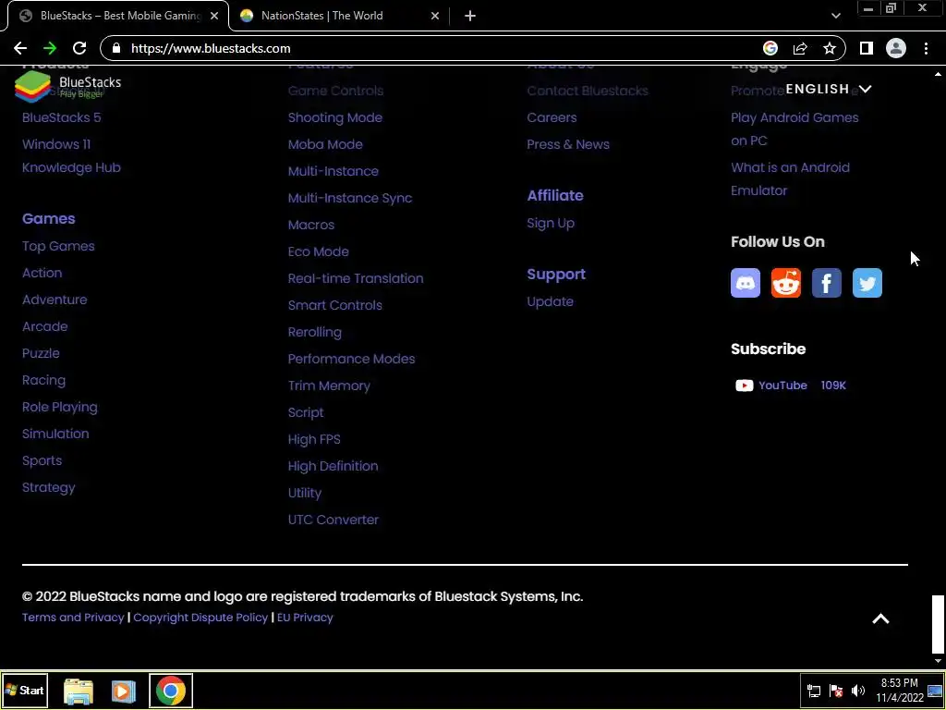
Task: Open Careers link
Action: (x=552, y=117)
